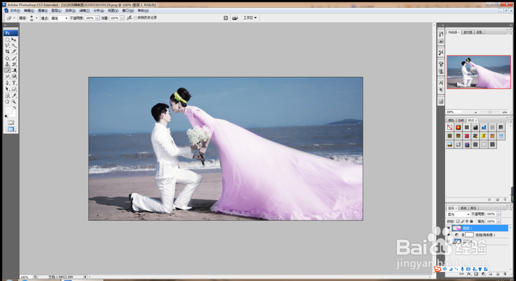Add a layer mask button
The height and width of the screenshot is (281, 516).
point(476,274)
